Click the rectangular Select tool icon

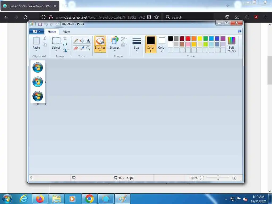(56, 41)
